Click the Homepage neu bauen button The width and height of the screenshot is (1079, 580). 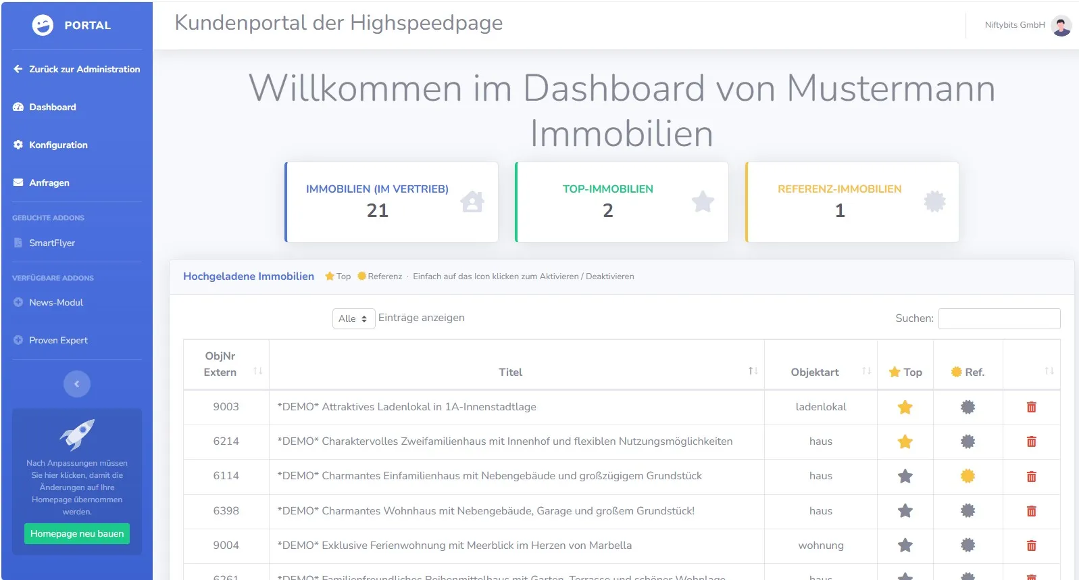pyautogui.click(x=77, y=533)
